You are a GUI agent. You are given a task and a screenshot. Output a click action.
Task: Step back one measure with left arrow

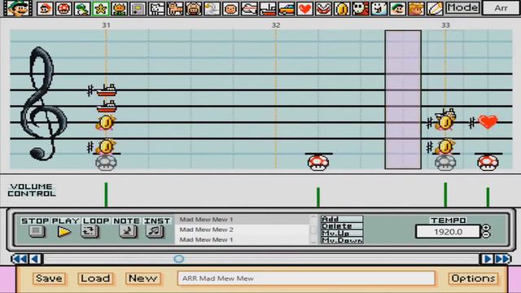click(35, 259)
